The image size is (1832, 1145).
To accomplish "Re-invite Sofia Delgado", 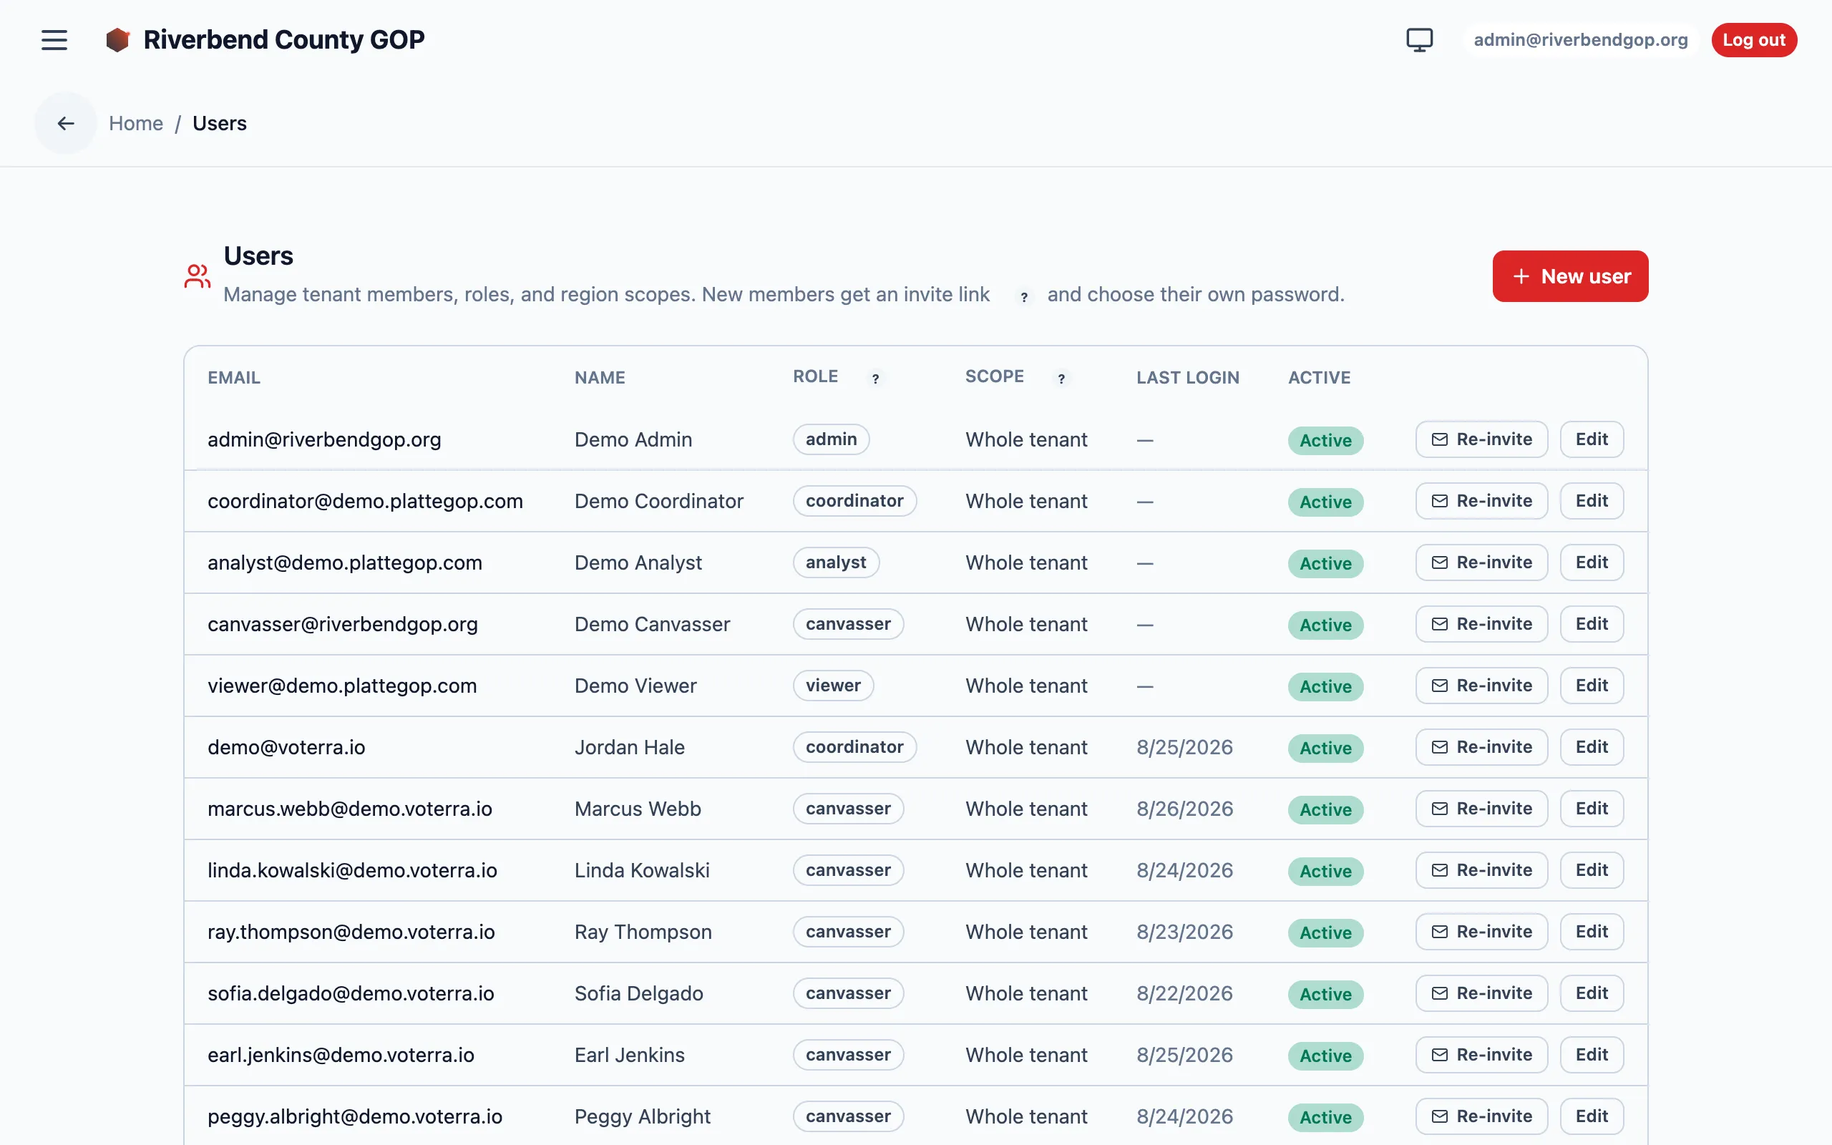I will 1481,993.
